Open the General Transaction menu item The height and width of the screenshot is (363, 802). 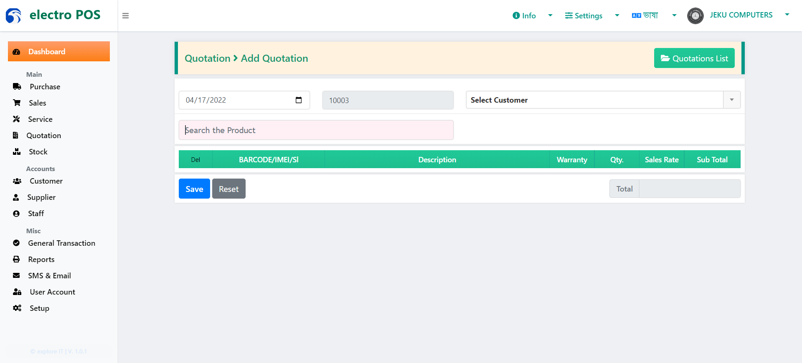pos(61,243)
